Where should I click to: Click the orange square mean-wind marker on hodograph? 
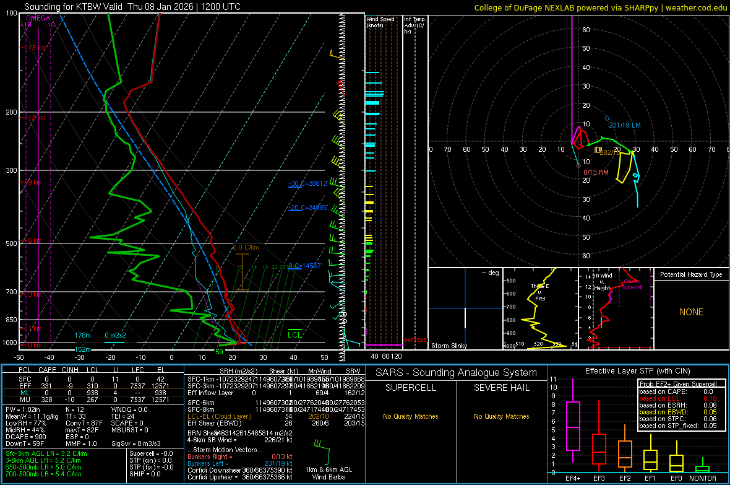coord(598,150)
